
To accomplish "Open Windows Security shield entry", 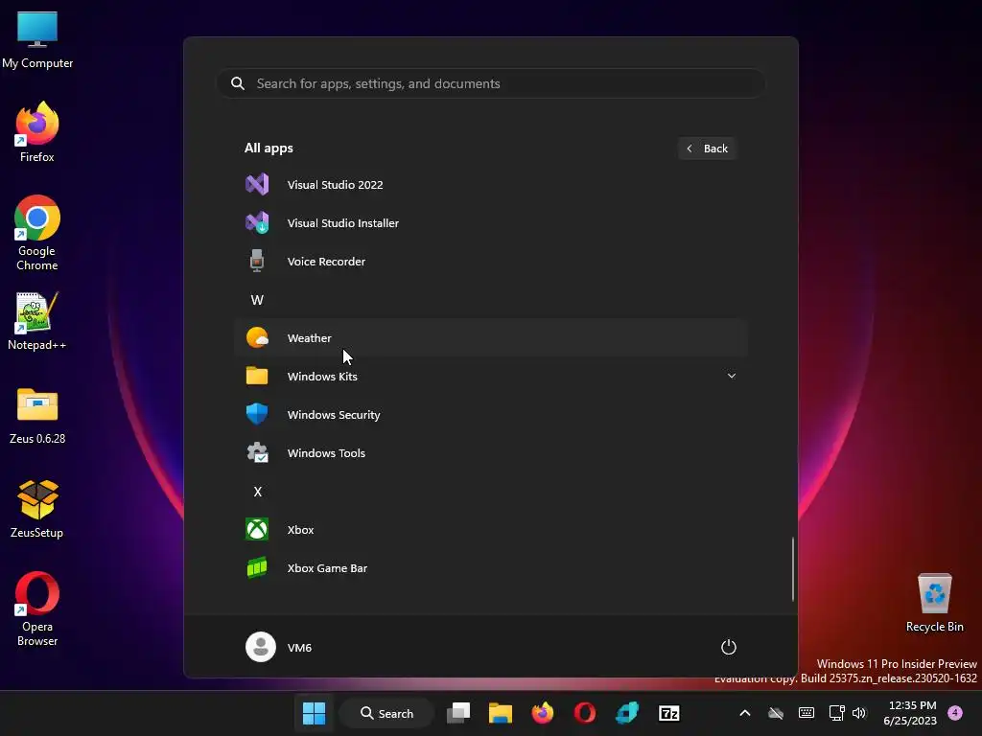I will click(491, 414).
